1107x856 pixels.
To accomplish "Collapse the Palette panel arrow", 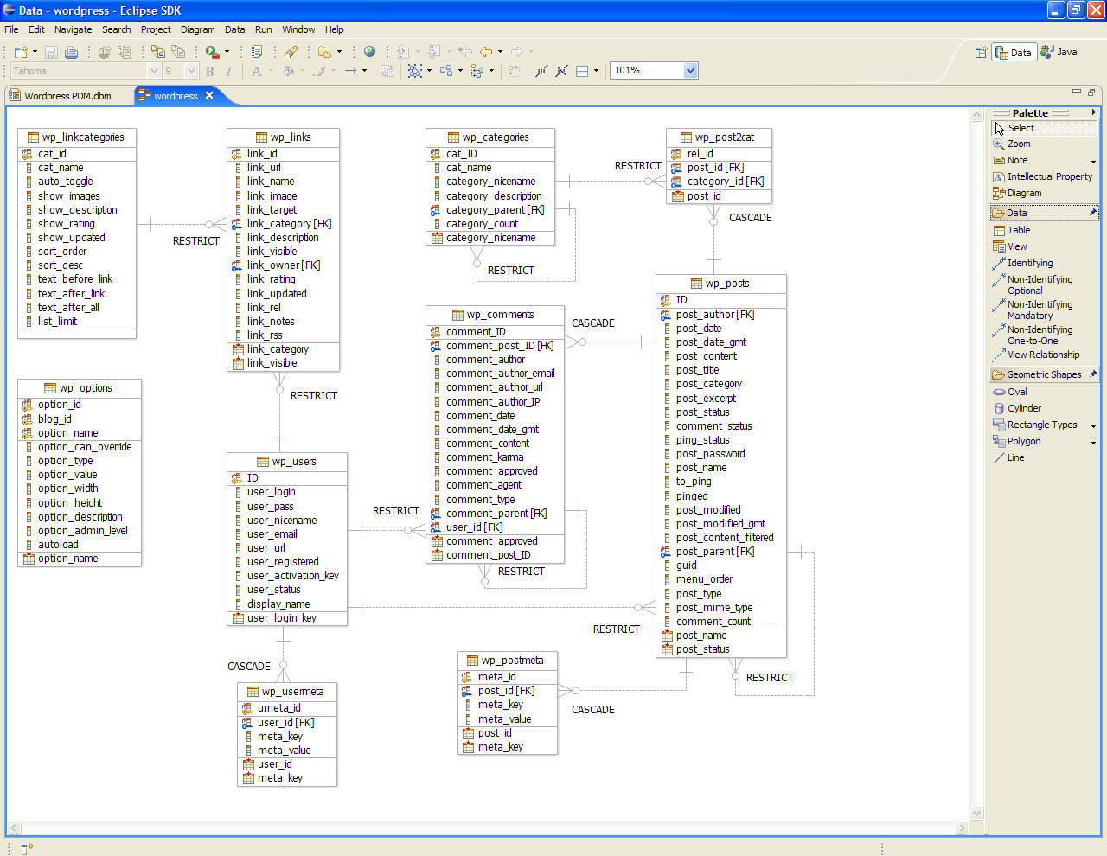I will point(1094,112).
